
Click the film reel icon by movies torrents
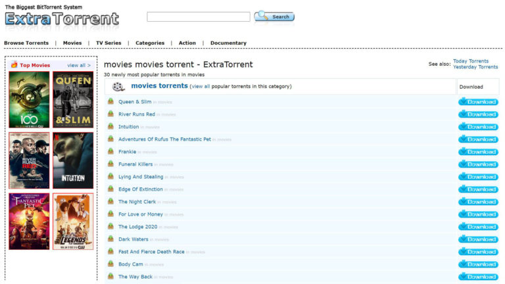[118, 87]
